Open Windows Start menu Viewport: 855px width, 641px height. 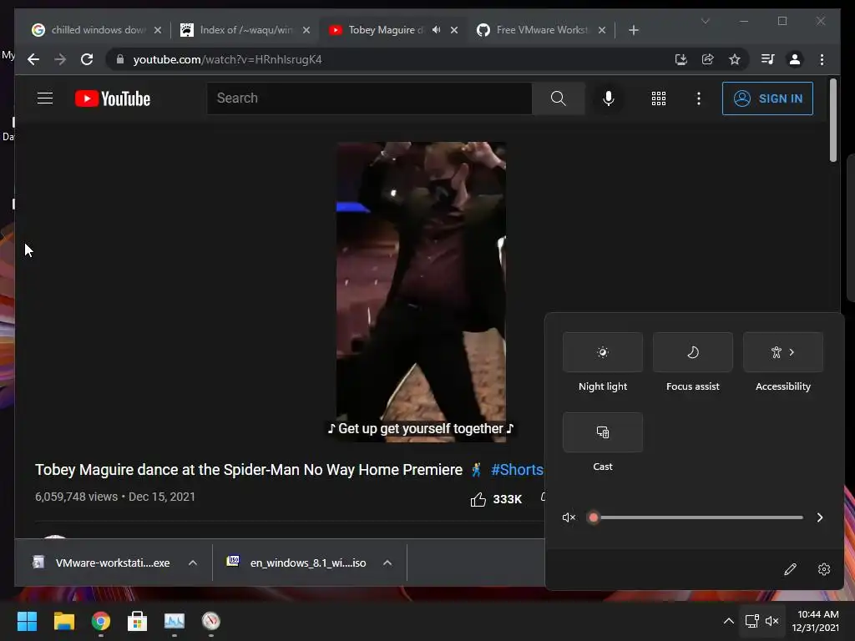[x=27, y=621]
